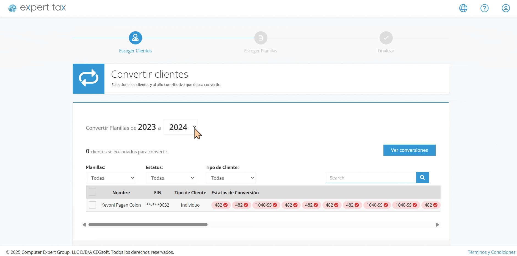This screenshot has width=517, height=256.
Task: Click the left scroll arrow
Action: (x=84, y=225)
